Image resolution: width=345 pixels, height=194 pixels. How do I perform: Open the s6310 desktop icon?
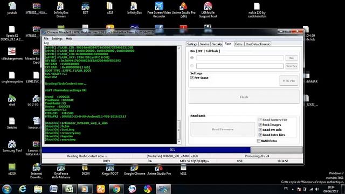tap(12, 169)
